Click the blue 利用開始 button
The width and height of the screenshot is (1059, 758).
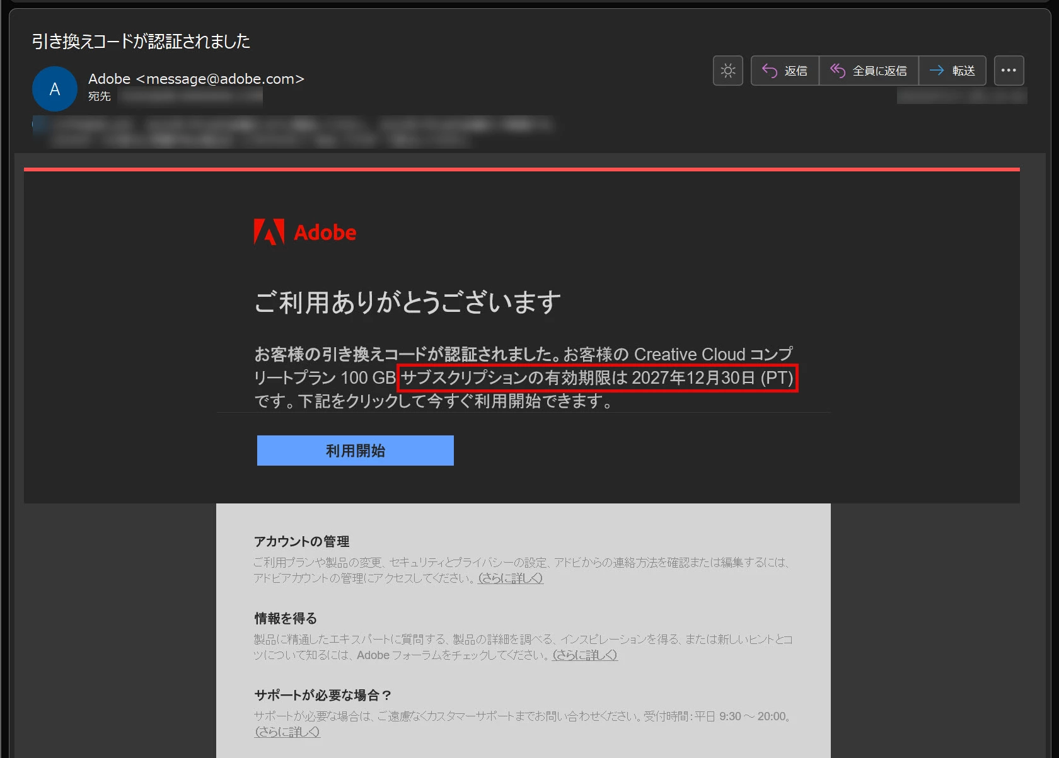[356, 451]
